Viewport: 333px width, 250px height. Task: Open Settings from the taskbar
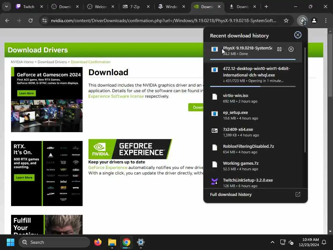tap(140, 242)
